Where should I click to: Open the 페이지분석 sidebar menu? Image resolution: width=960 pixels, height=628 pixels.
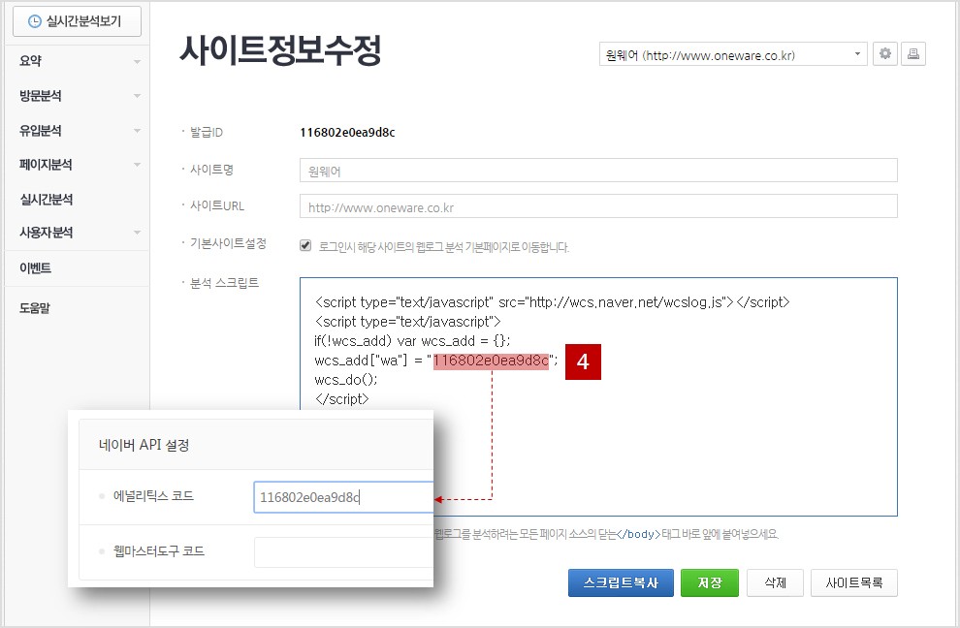point(46,165)
